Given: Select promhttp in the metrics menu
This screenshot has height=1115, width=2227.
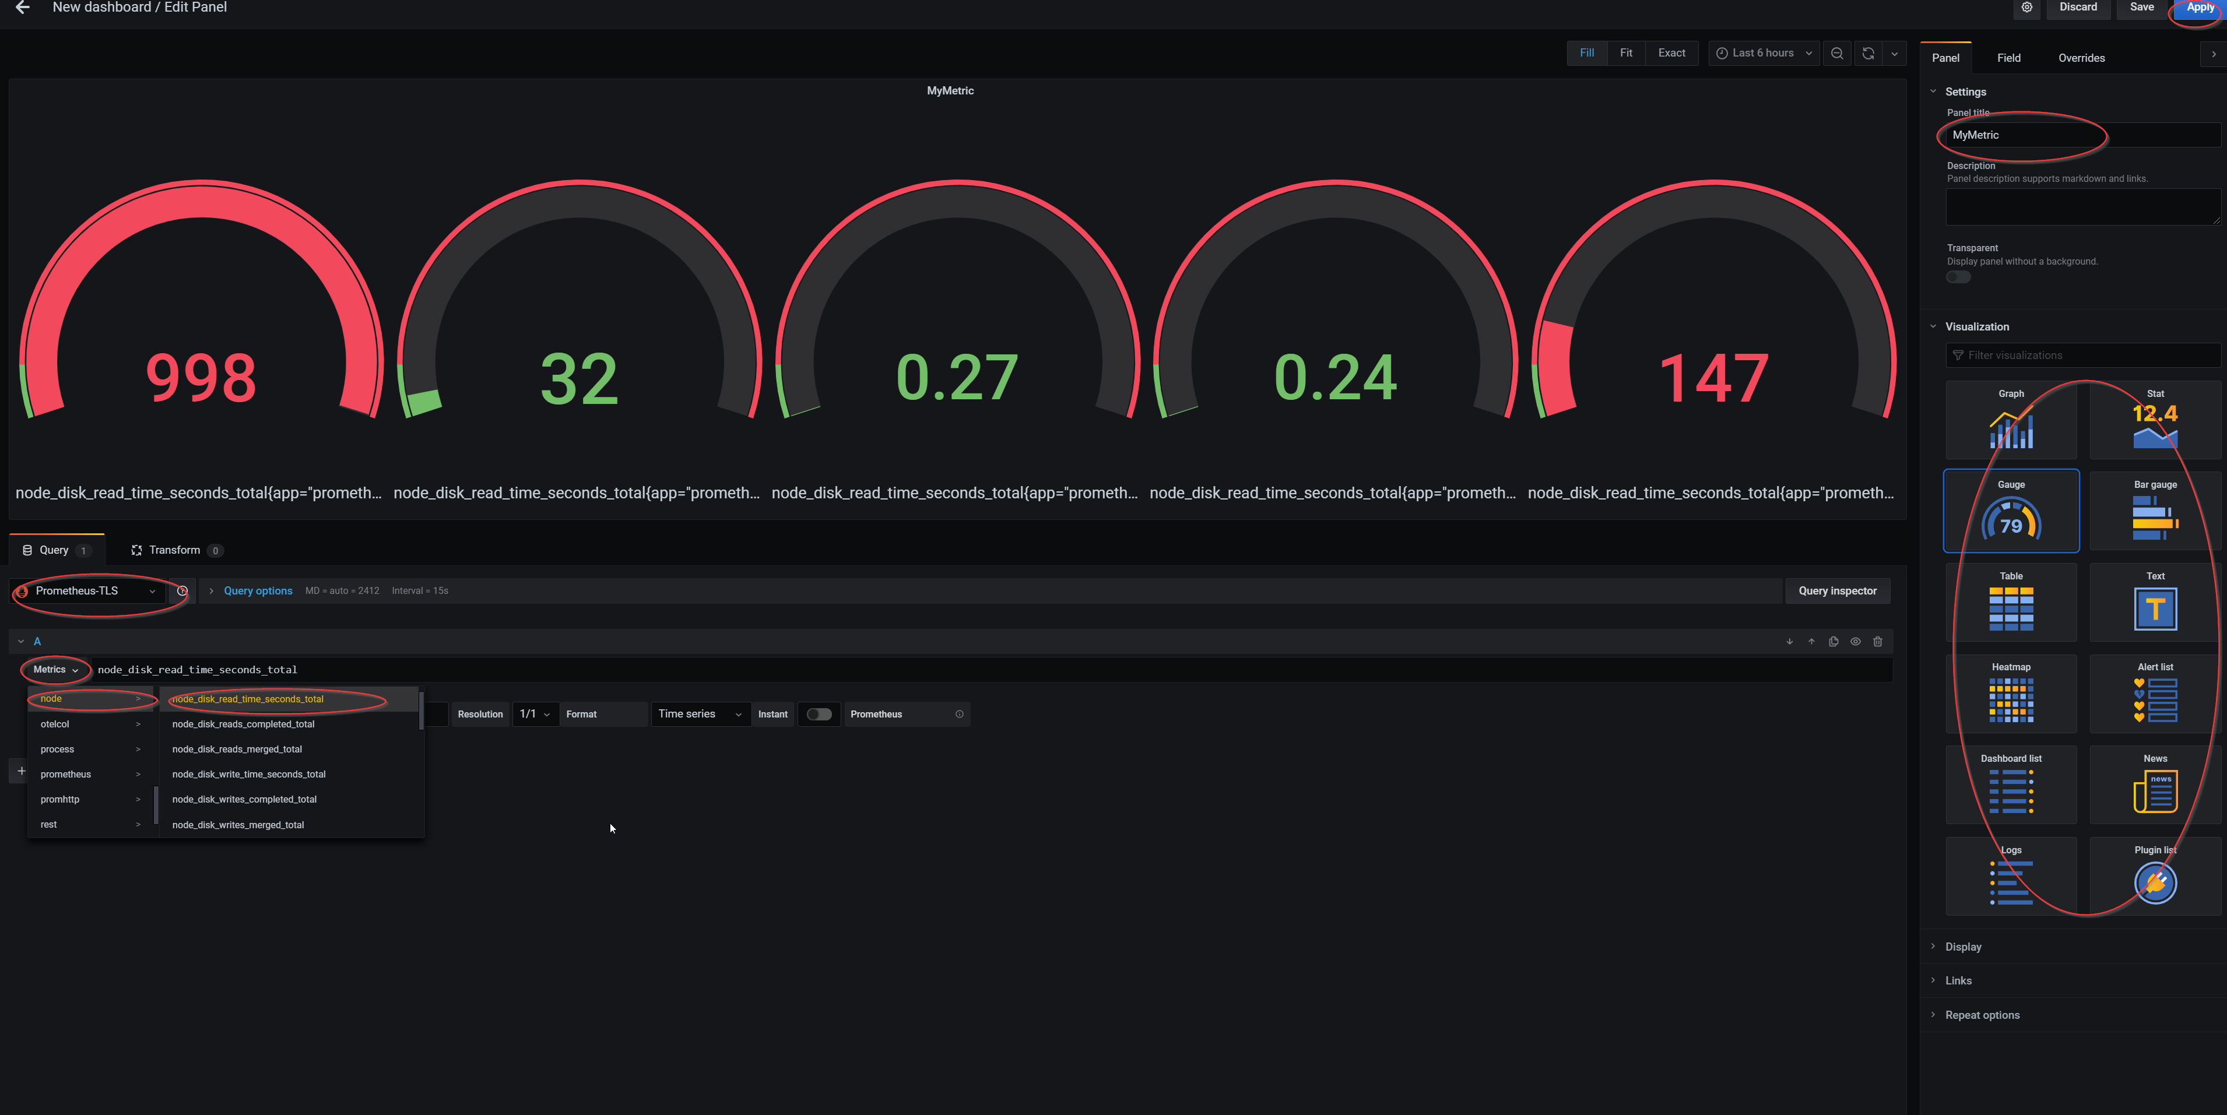Looking at the screenshot, I should click(x=90, y=800).
